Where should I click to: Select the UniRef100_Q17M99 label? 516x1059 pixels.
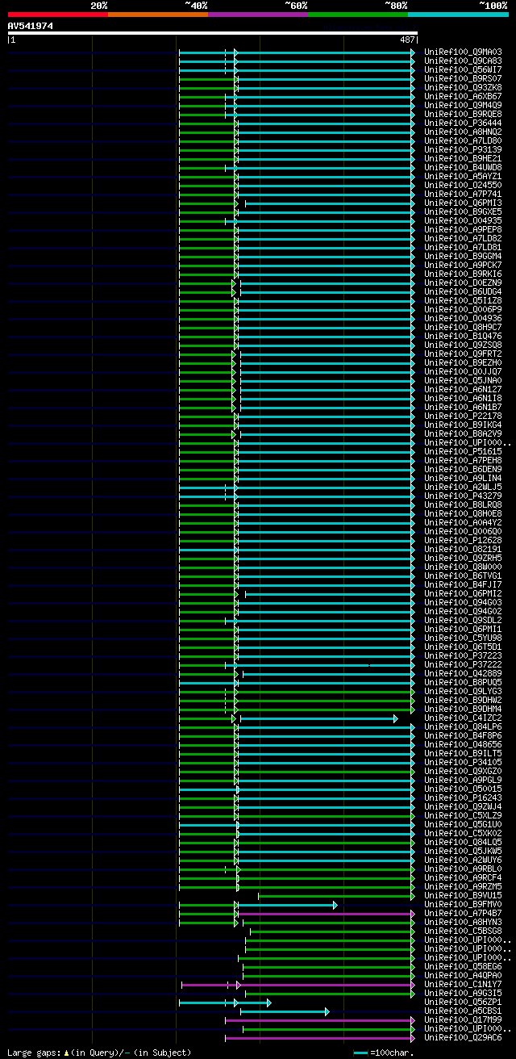pyautogui.click(x=463, y=1019)
